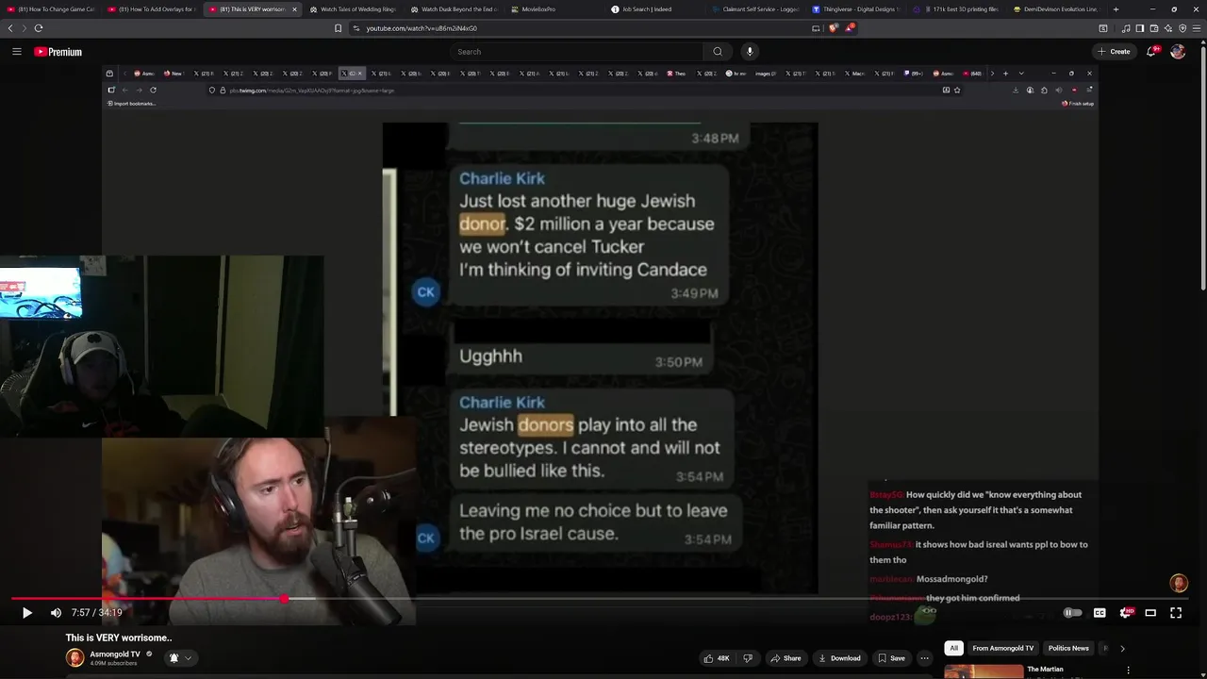Mute the video with the volume icon

click(56, 613)
